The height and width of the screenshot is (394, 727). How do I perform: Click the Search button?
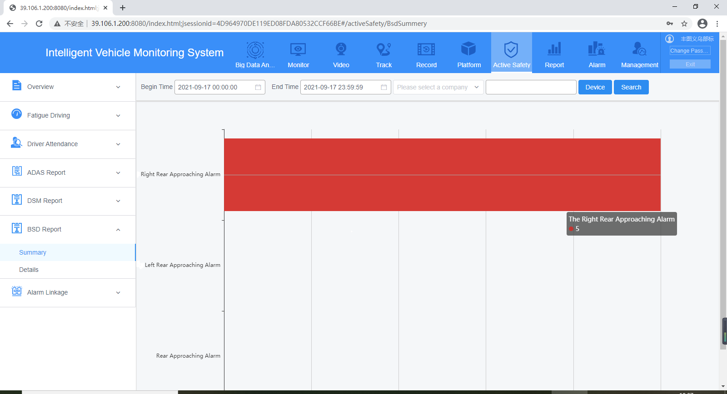point(631,87)
